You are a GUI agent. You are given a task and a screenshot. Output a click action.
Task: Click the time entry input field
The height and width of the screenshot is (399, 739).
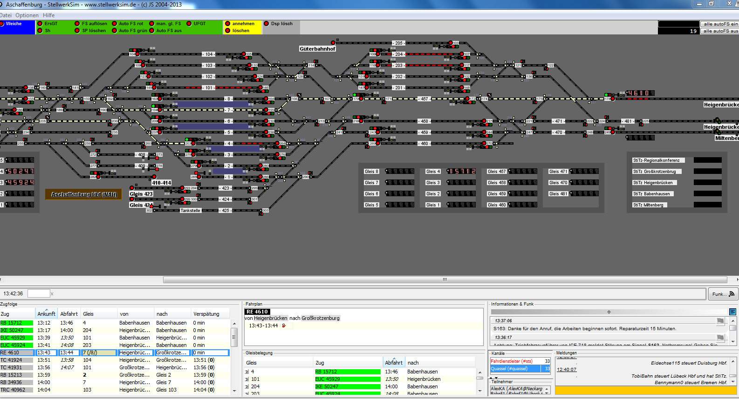tap(39, 293)
